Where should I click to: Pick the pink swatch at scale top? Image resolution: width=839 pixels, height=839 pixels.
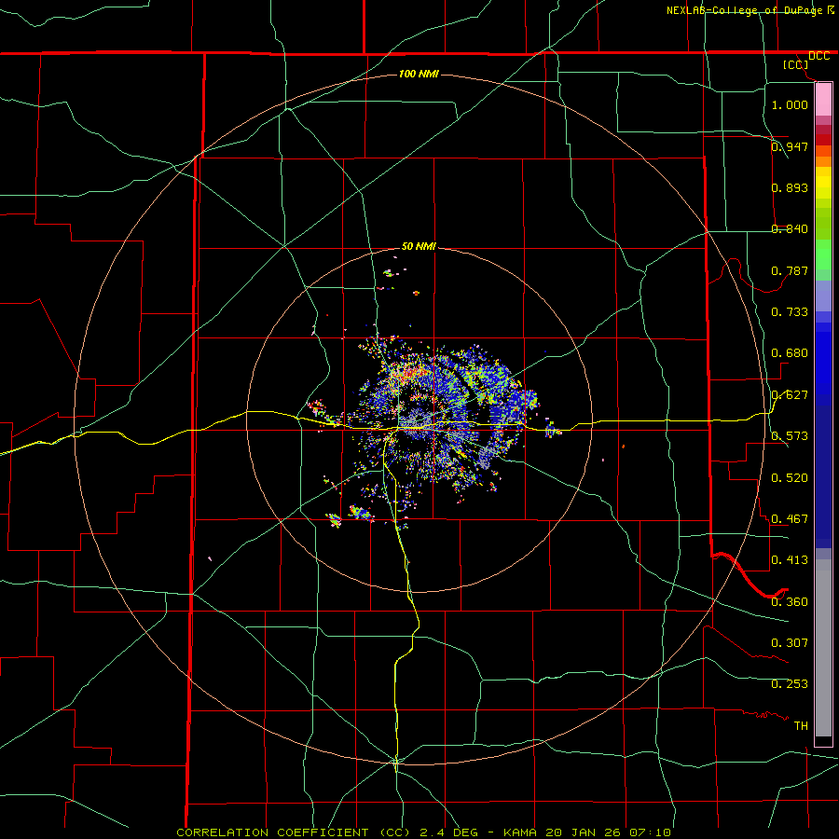[x=823, y=100]
